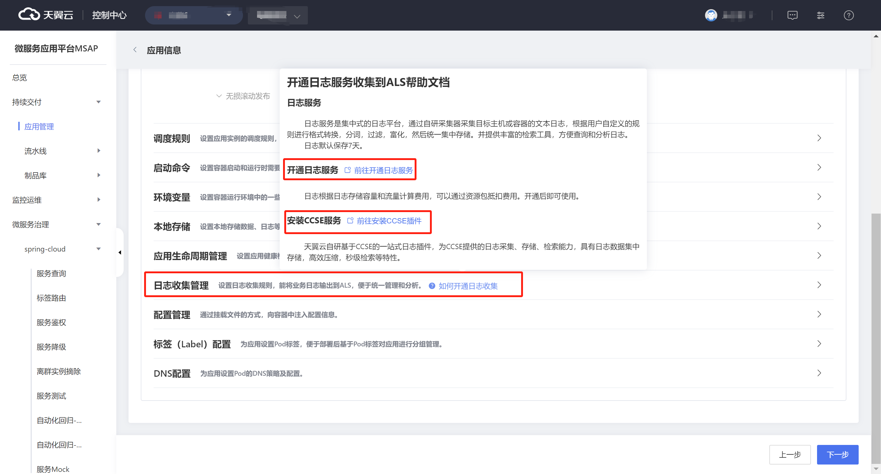
Task: Expand the 监控运维 menu arrow
Action: coord(99,200)
